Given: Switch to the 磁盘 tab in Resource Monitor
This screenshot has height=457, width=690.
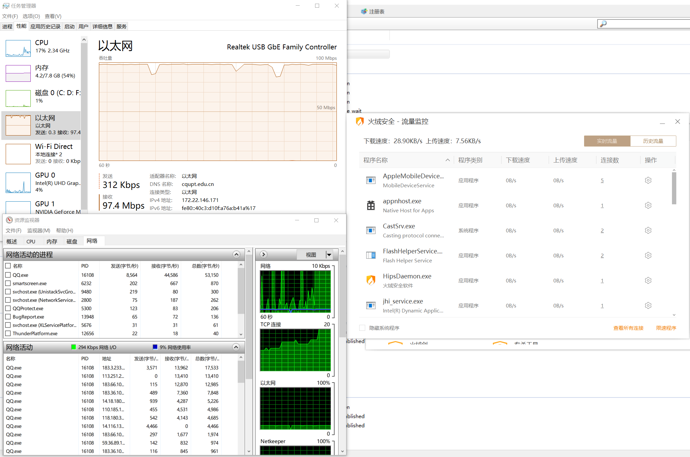Looking at the screenshot, I should pos(72,241).
